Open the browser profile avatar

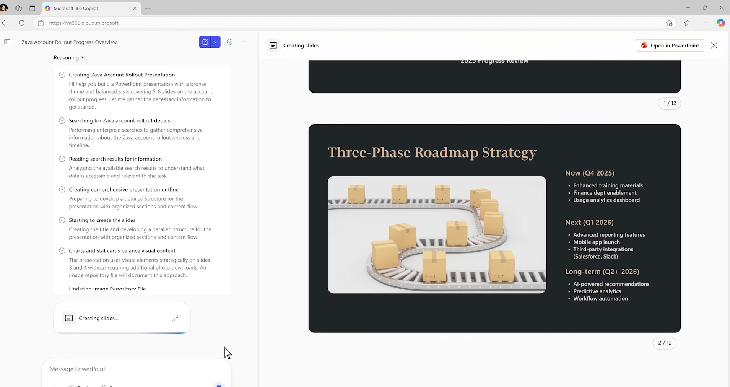(4, 8)
